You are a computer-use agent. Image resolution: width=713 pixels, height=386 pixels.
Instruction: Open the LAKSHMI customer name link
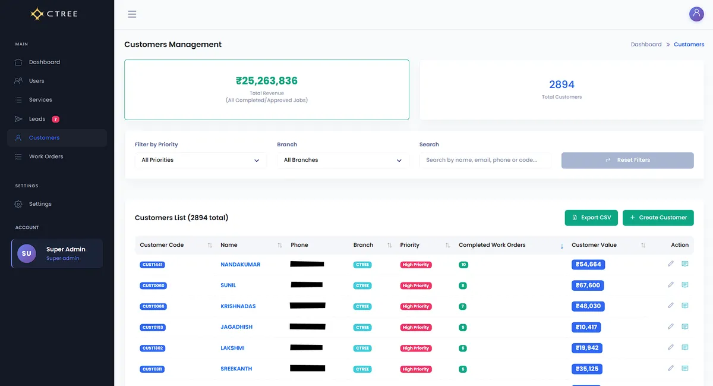232,348
